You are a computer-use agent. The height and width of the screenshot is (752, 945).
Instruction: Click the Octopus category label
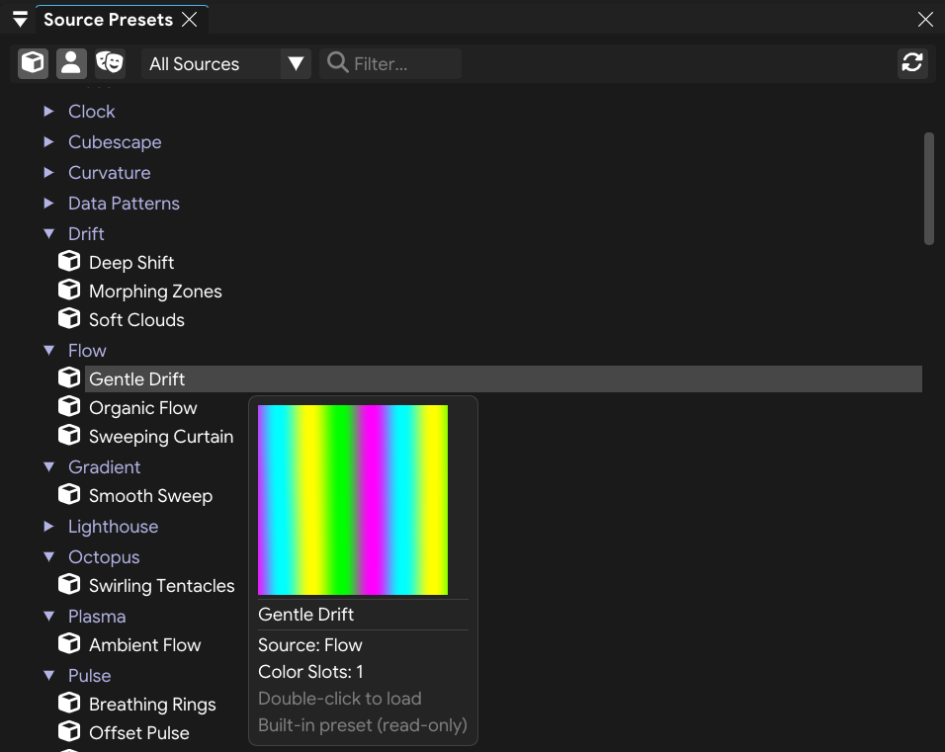(104, 557)
